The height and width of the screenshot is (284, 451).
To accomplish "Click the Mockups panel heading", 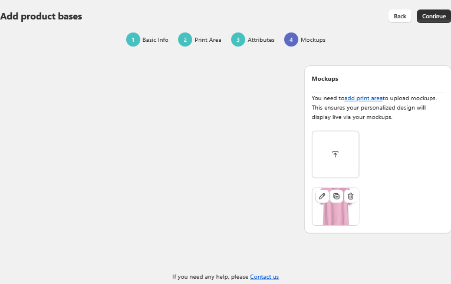I will [x=325, y=79].
